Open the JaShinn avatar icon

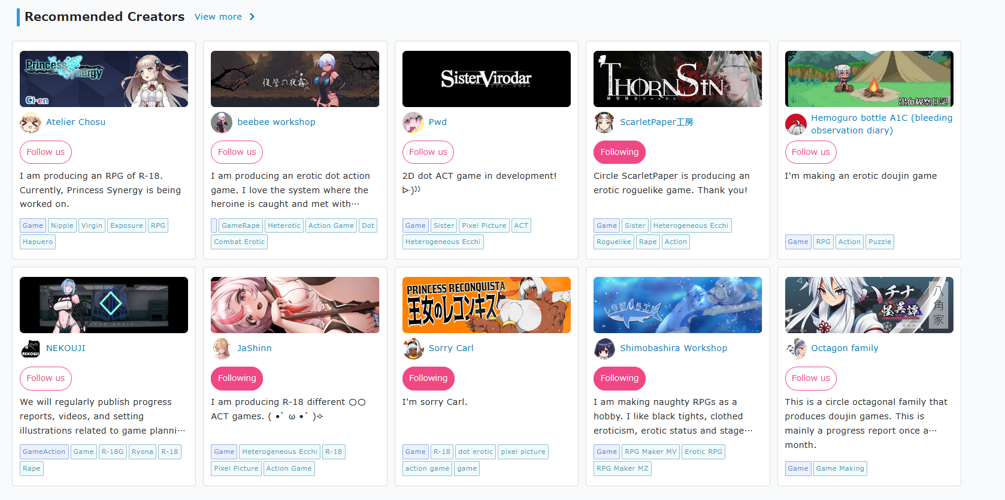(222, 349)
